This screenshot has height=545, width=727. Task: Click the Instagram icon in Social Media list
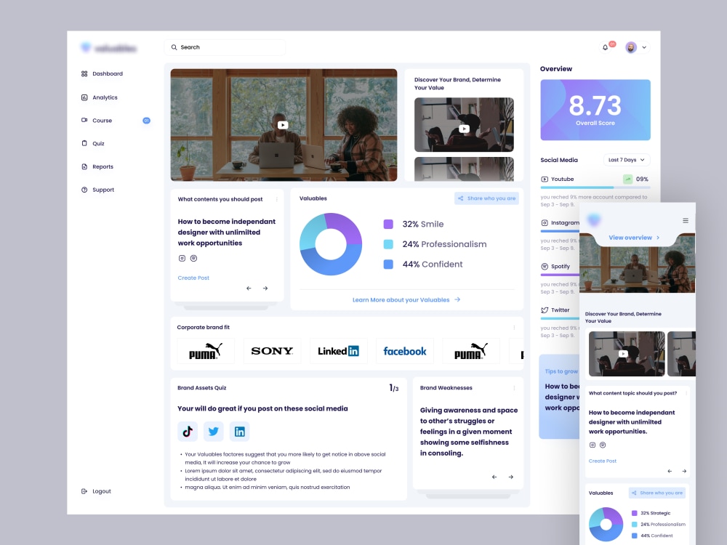545,223
